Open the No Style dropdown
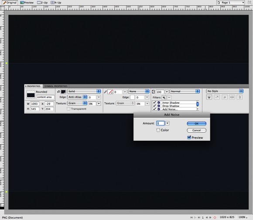Screen dimensions: 253x220 click(x=225, y=91)
